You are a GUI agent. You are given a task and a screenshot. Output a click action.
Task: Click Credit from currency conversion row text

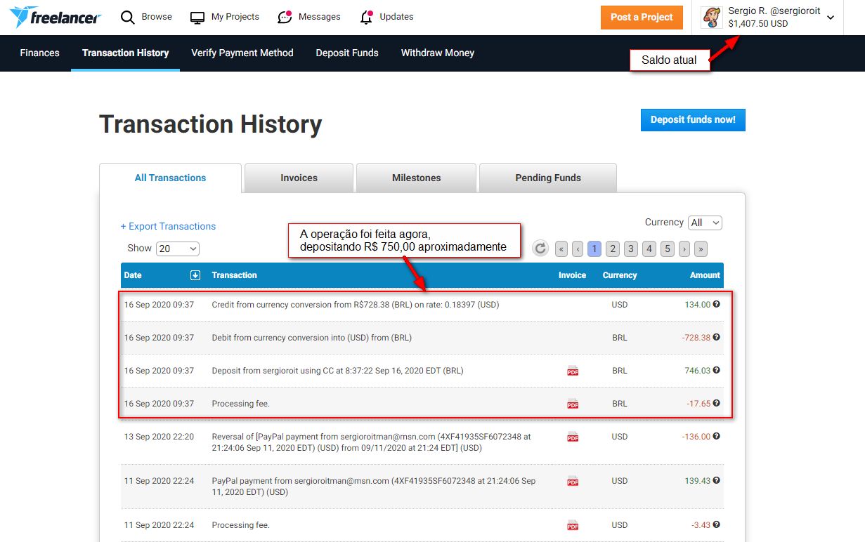pyautogui.click(x=356, y=305)
